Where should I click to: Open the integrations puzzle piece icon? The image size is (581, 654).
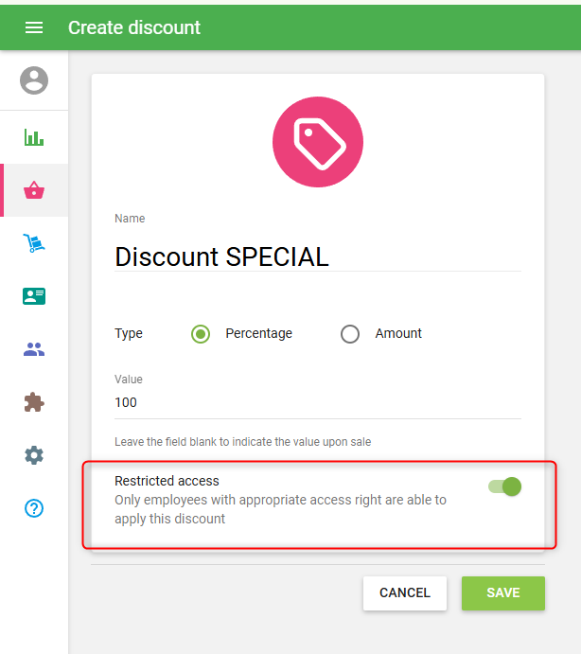point(34,402)
